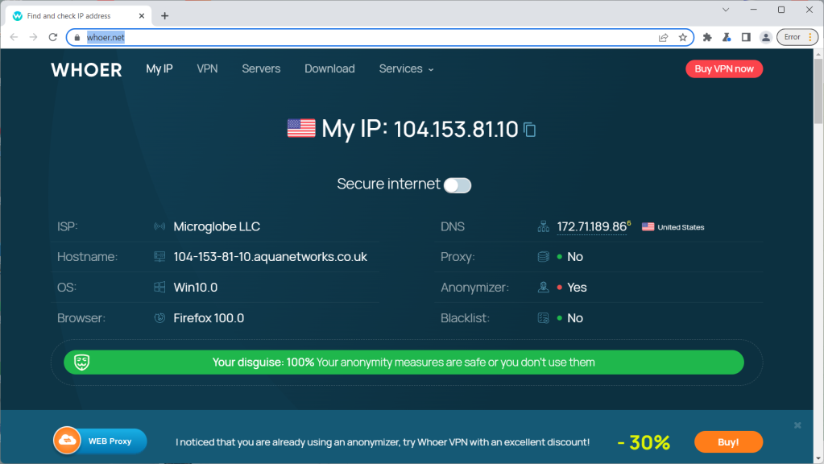Click the orange WEB Proxy cloud icon
This screenshot has width=824, height=464.
coord(68,441)
